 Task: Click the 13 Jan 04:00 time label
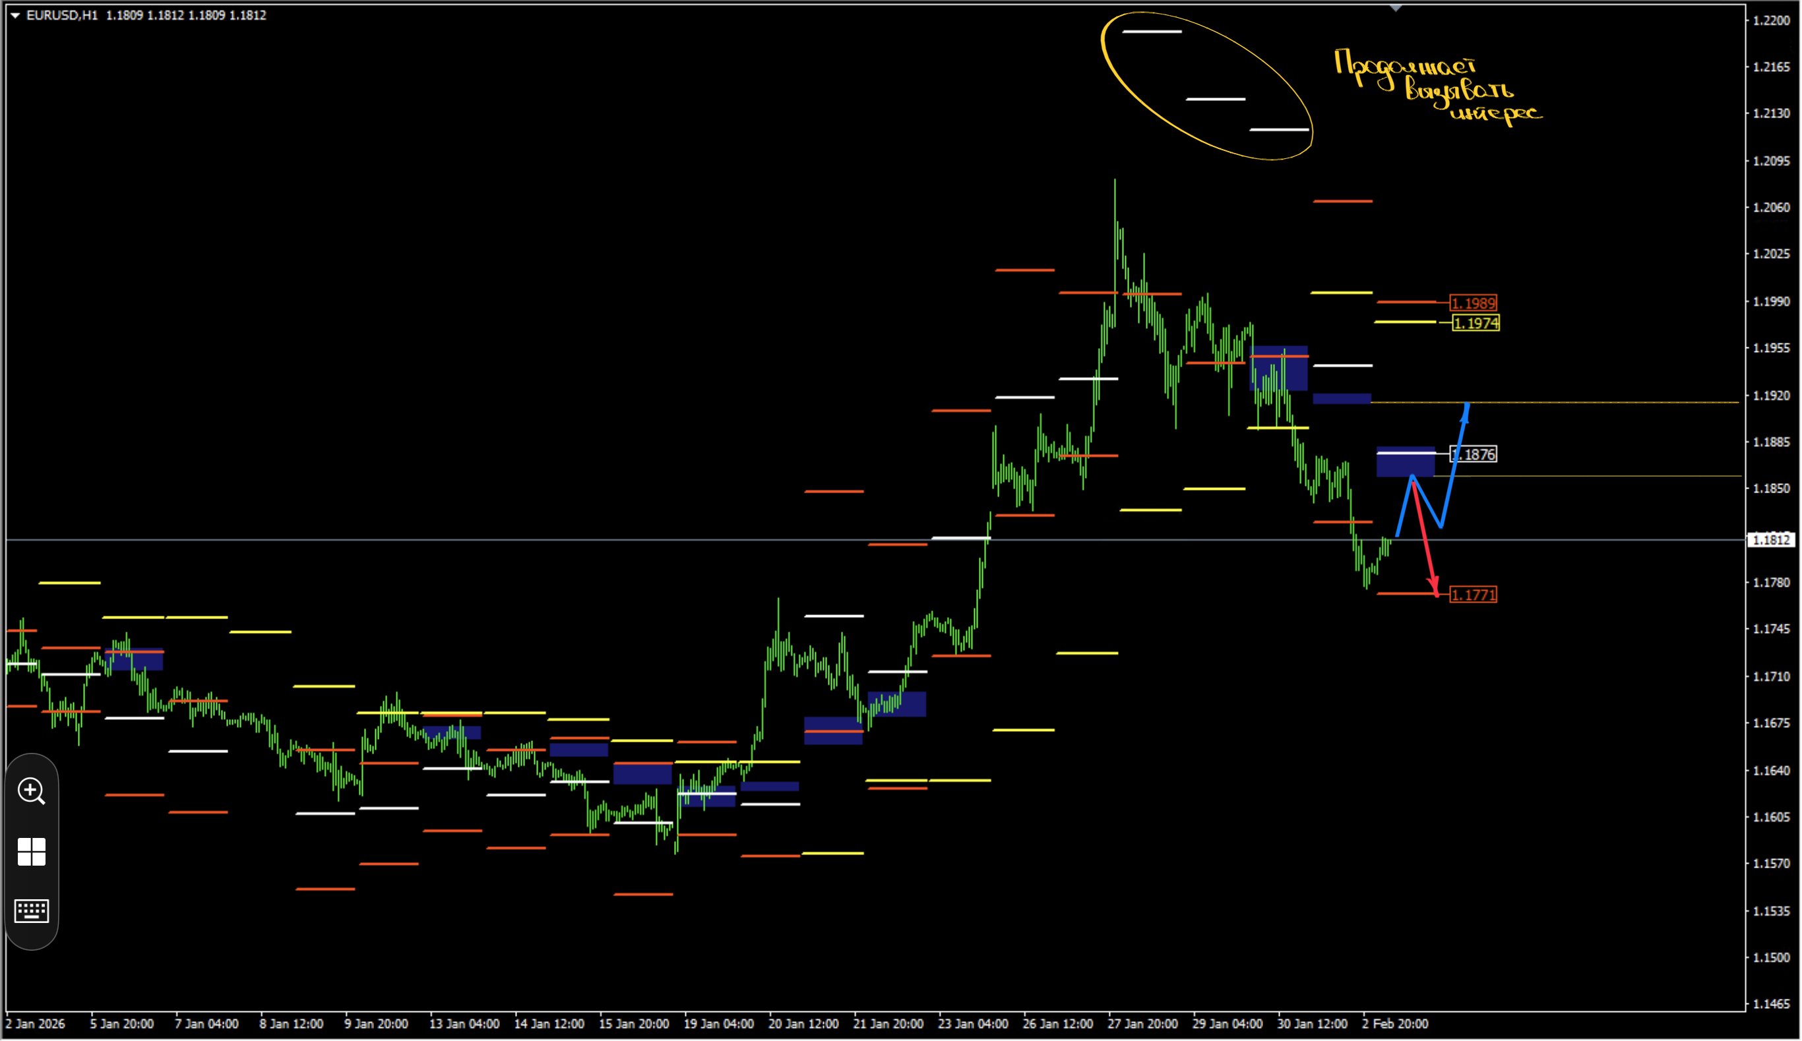coord(465,1025)
